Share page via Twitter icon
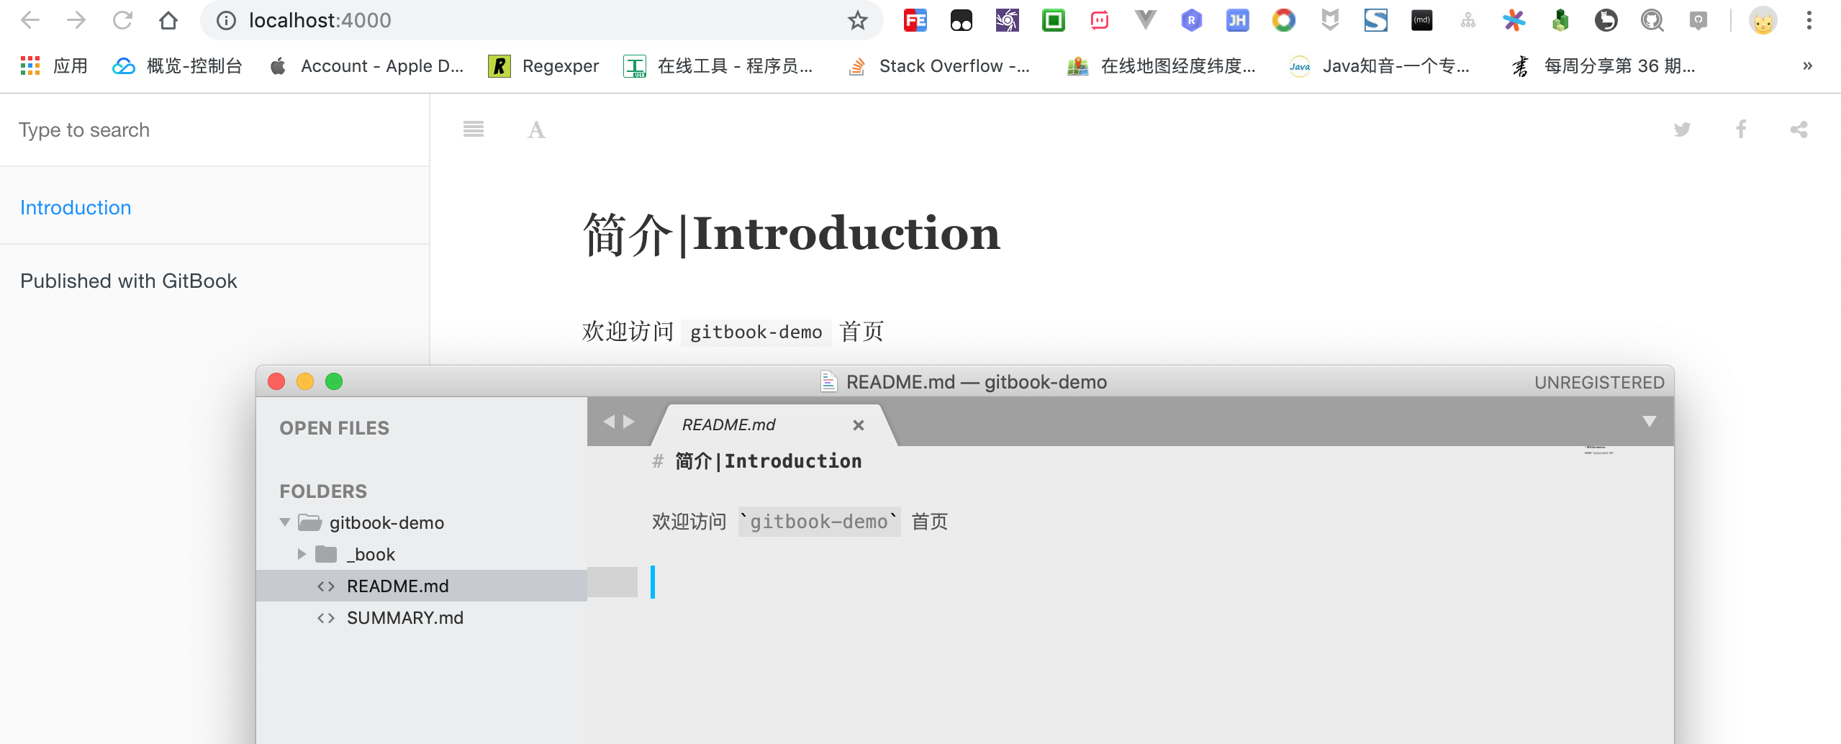 (1682, 130)
